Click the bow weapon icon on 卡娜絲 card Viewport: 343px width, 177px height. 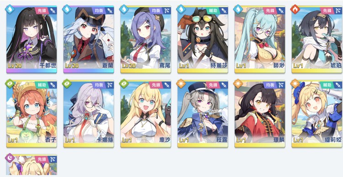coord(110,85)
